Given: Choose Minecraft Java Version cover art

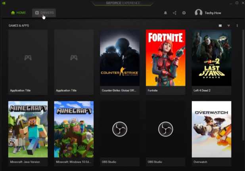Looking at the screenshot, I should tap(28, 129).
